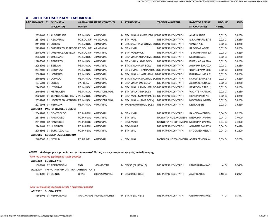Select packaging 'BTx28(ΣΕ FOILS)'
Screen dimensions: 268x217
coord(135,174)
